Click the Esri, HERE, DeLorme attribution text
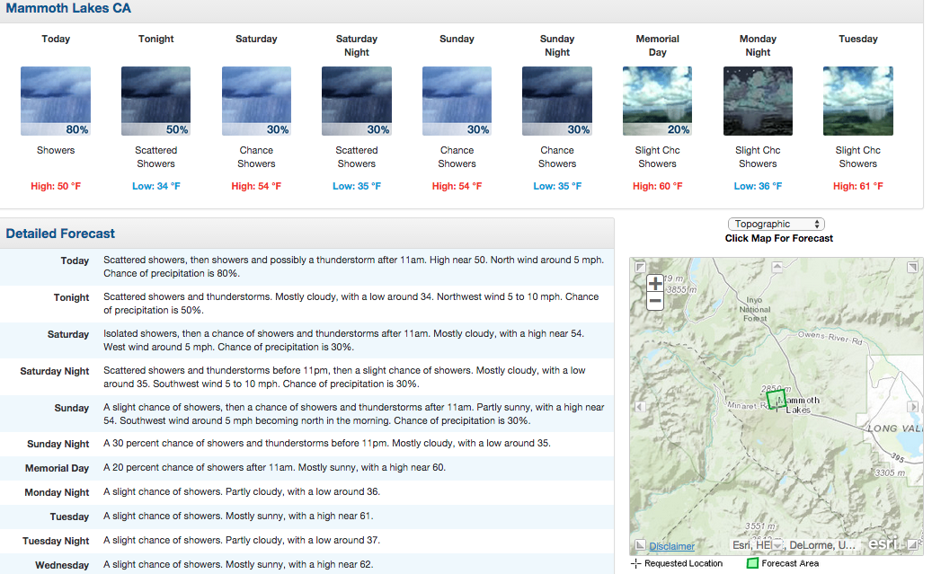This screenshot has height=574, width=932. point(794,545)
